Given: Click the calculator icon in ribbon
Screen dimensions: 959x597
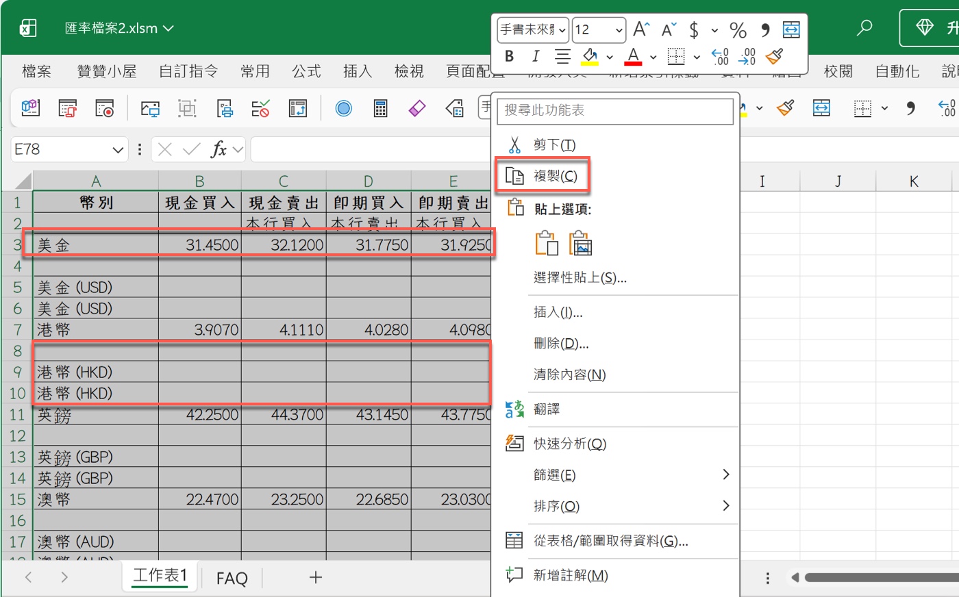Looking at the screenshot, I should pyautogui.click(x=380, y=107).
